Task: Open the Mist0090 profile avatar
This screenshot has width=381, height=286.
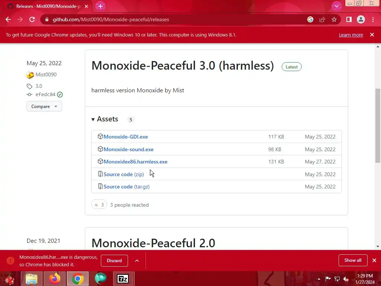Action: [30, 75]
